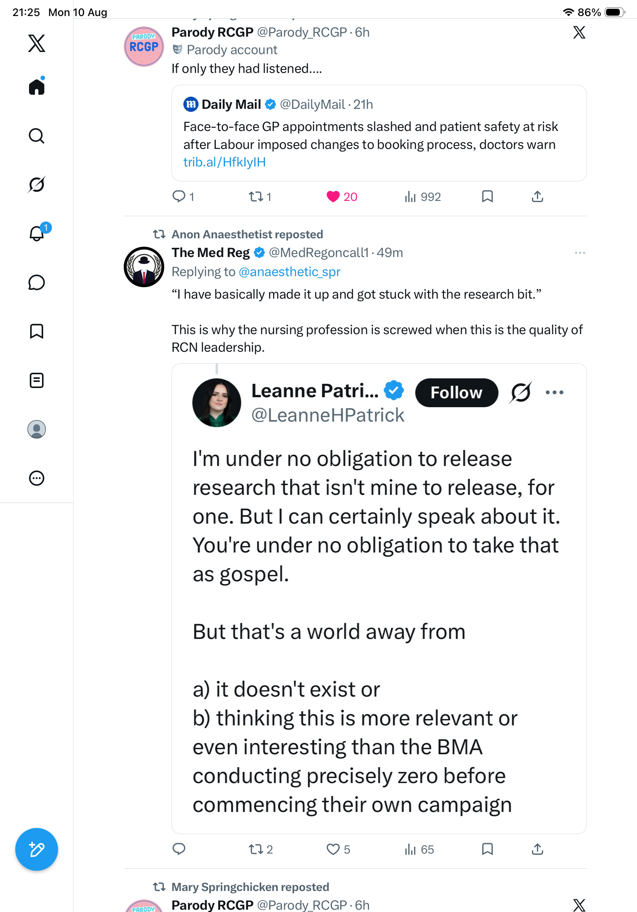Open profile avatar in sidebar
This screenshot has width=637, height=912.
[37, 429]
